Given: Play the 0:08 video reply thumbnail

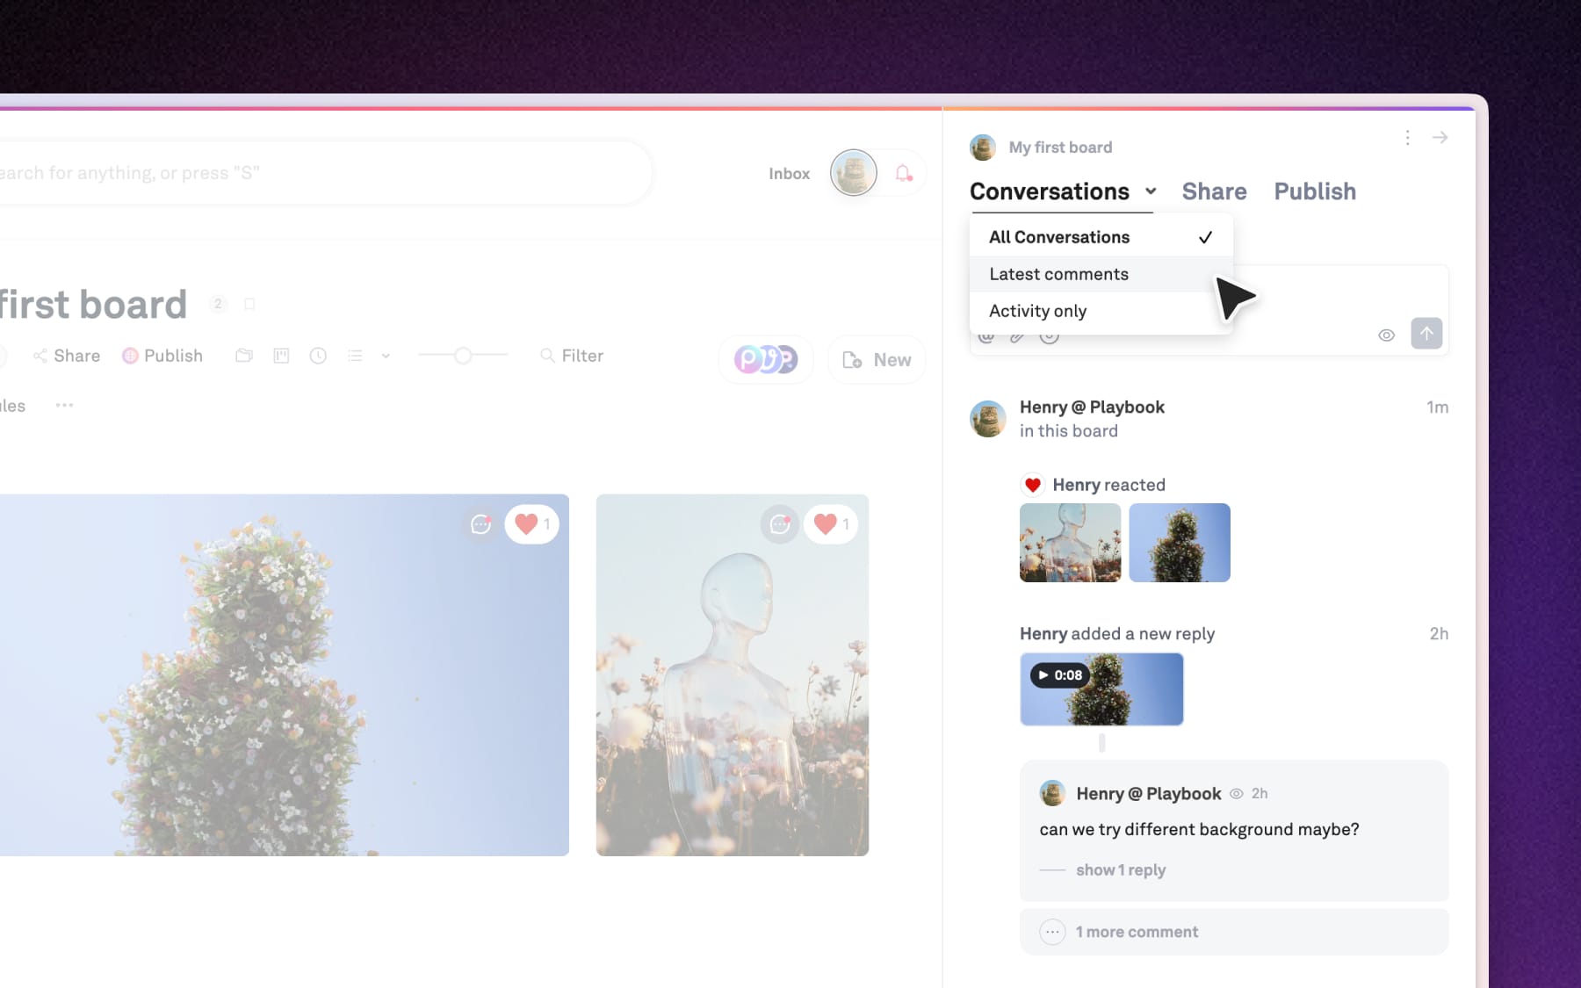Looking at the screenshot, I should pyautogui.click(x=1101, y=689).
